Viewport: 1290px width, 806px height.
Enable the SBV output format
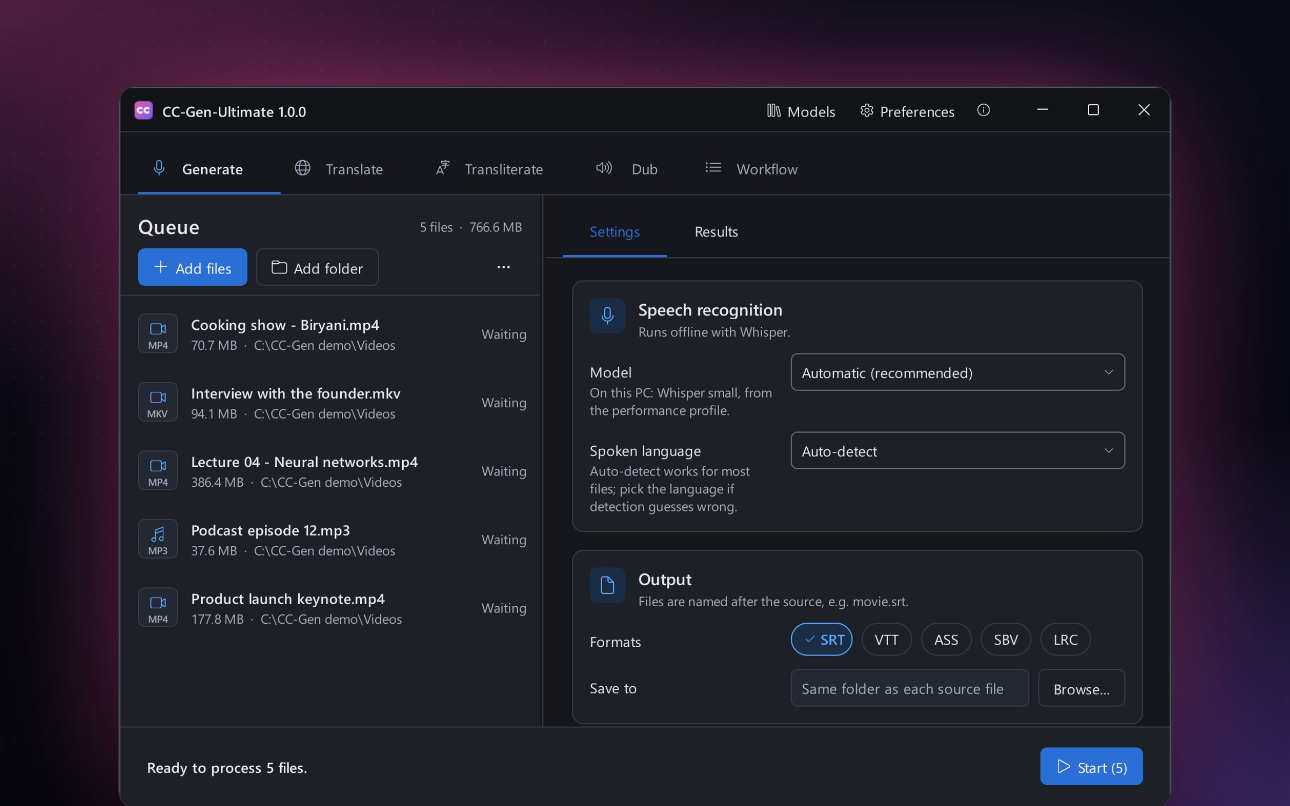click(1006, 639)
